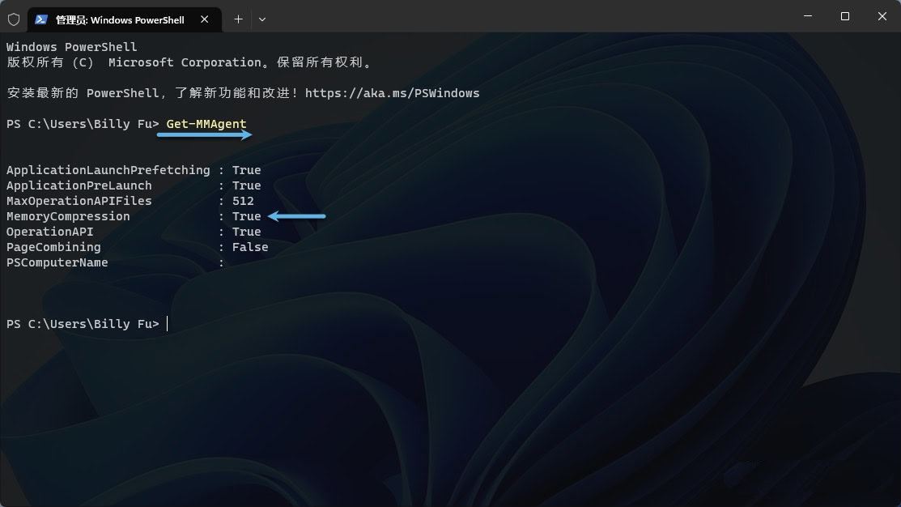Open a new tab with the plus button

238,19
